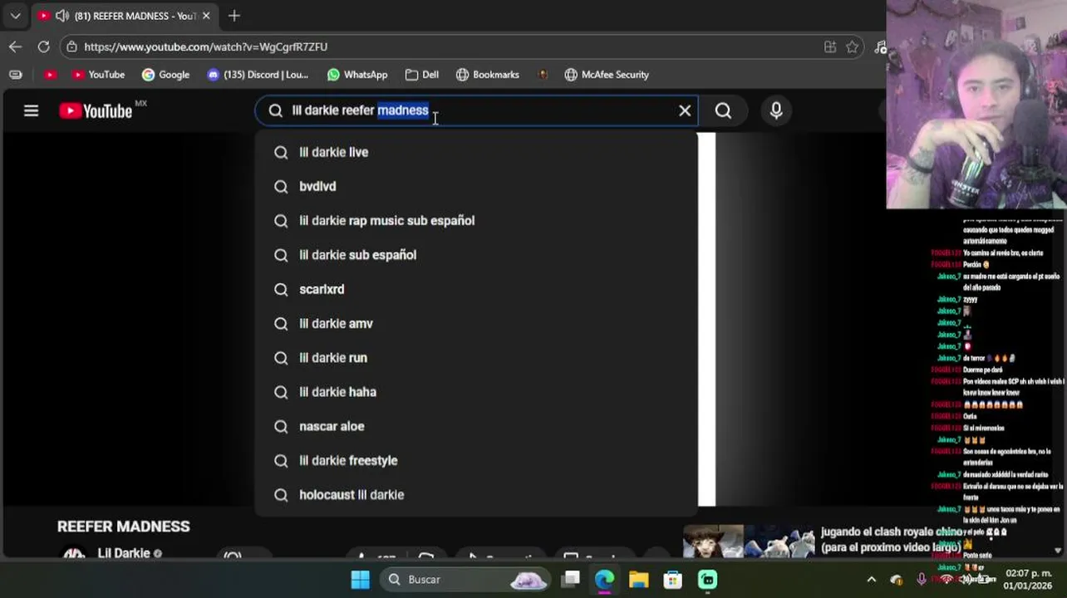Choose suggestion 'nascar aloe'
1067x598 pixels.
477,426
